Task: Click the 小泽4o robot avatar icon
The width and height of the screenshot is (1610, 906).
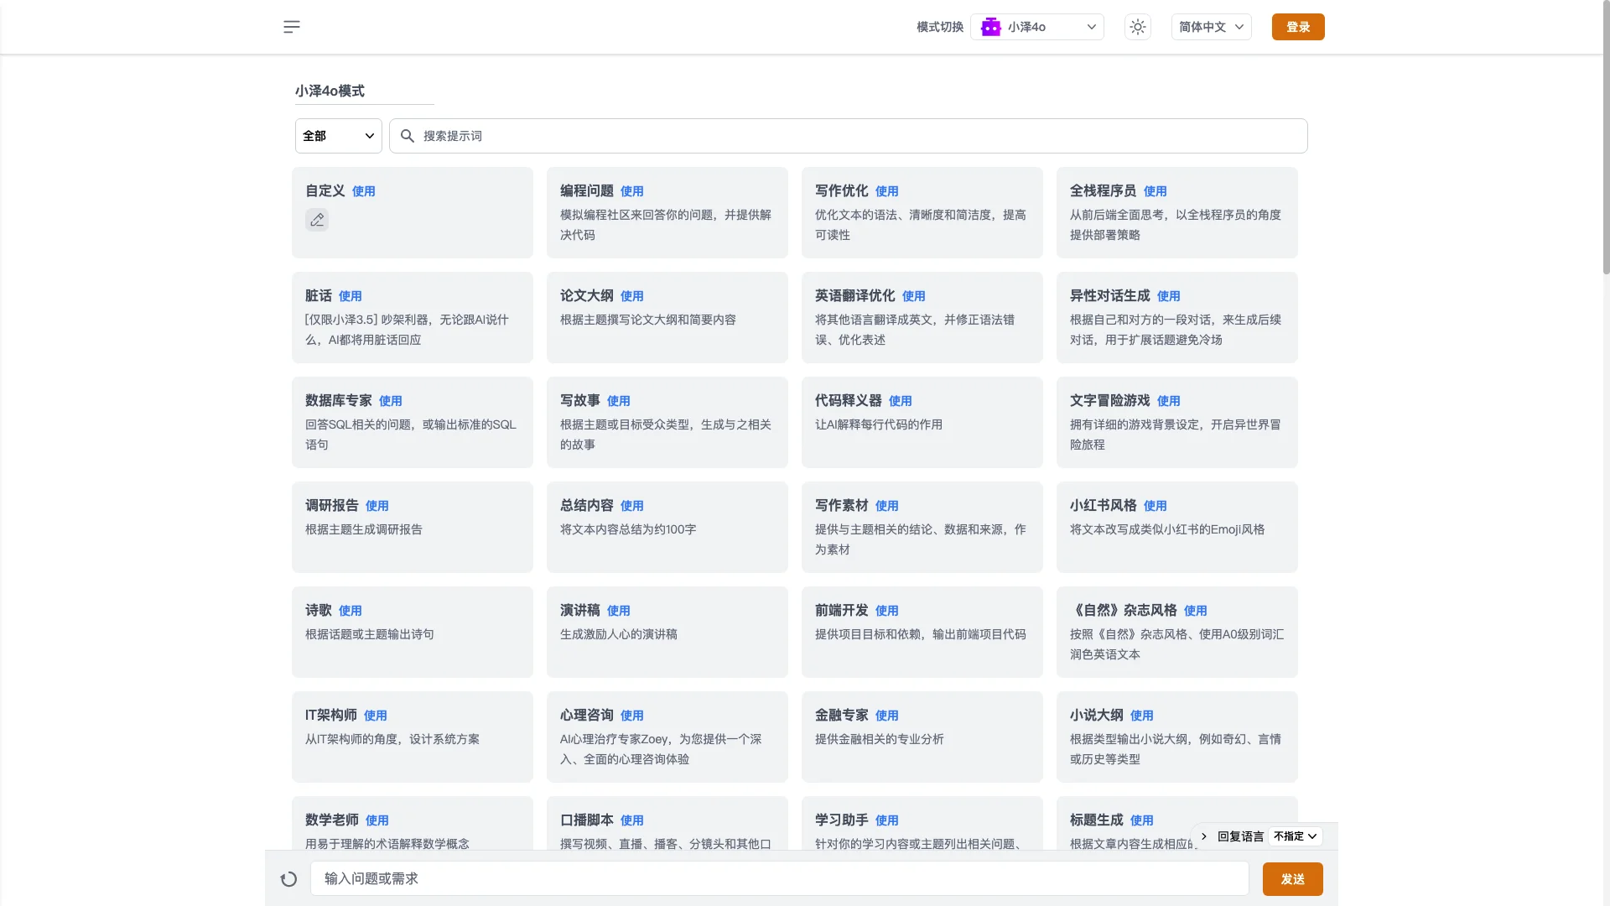Action: [x=991, y=27]
